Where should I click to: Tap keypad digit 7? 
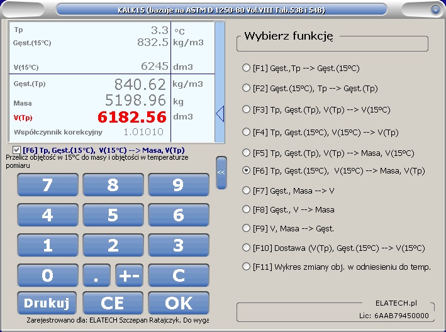pyautogui.click(x=48, y=185)
